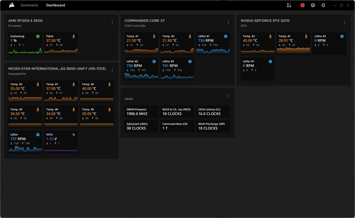Screen dimensions: 355x218
Task: Click the AMD RYZEN 5 3600 panel title
Action: point(25,21)
